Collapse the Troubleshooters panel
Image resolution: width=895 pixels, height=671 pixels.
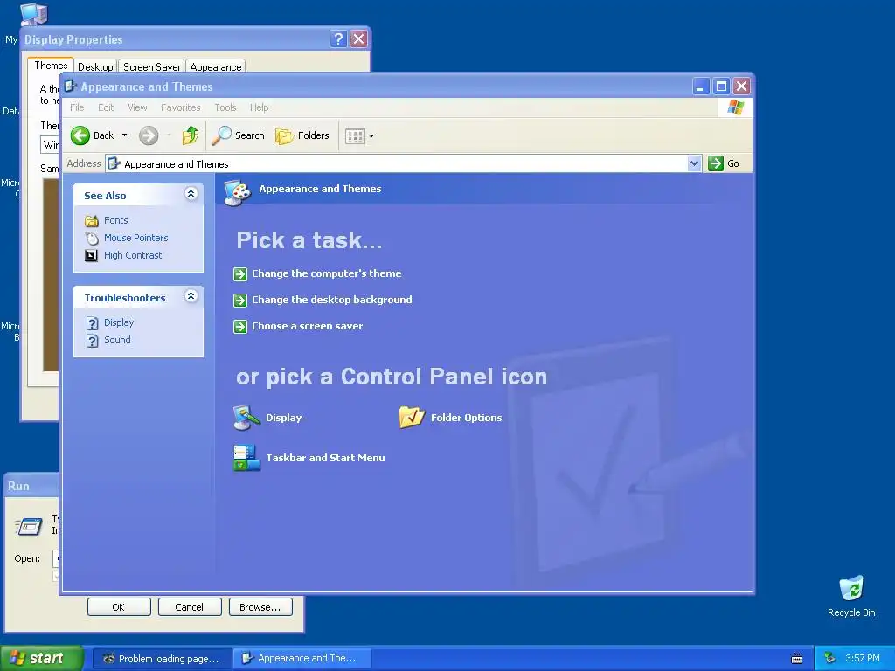[x=191, y=296]
